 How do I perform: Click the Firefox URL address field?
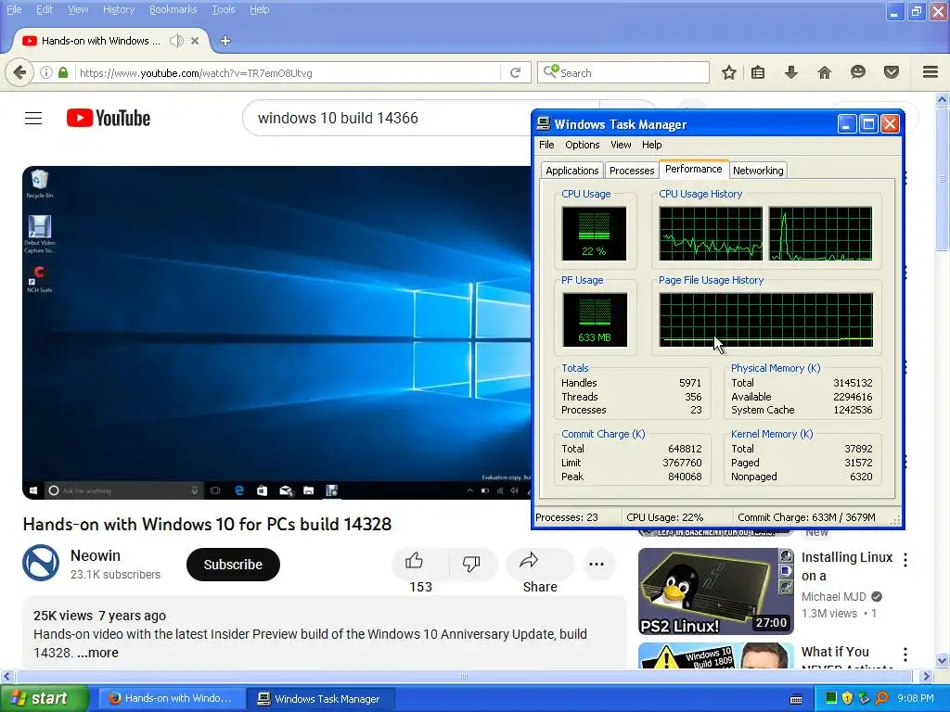pos(289,72)
